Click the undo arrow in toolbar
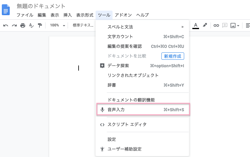 (x=5, y=25)
